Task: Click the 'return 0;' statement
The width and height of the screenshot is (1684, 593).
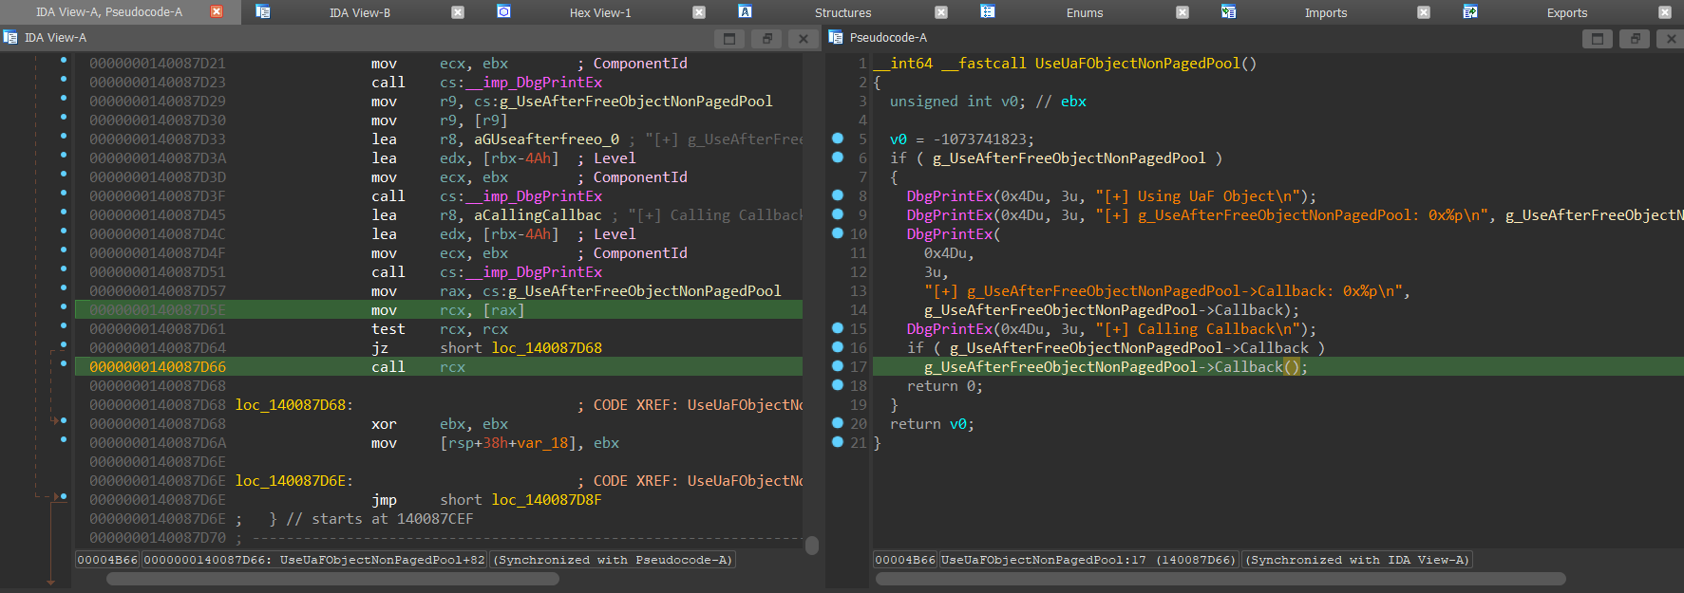Action: pyautogui.click(x=945, y=386)
